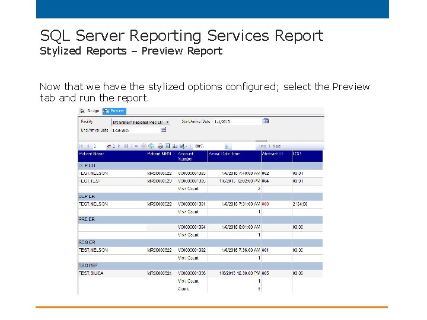Select account number V0000001394
The height and width of the screenshot is (320, 427).
pos(192,227)
